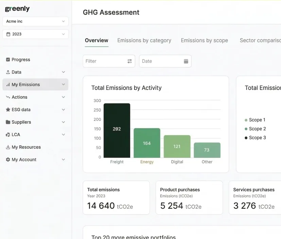Click the Total Emissions by Activity title
Screen dimensions: 281x239
pos(126,88)
